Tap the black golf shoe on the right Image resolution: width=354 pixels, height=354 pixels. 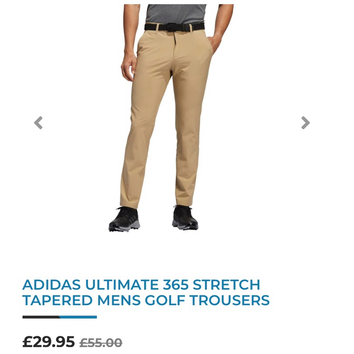tap(185, 217)
